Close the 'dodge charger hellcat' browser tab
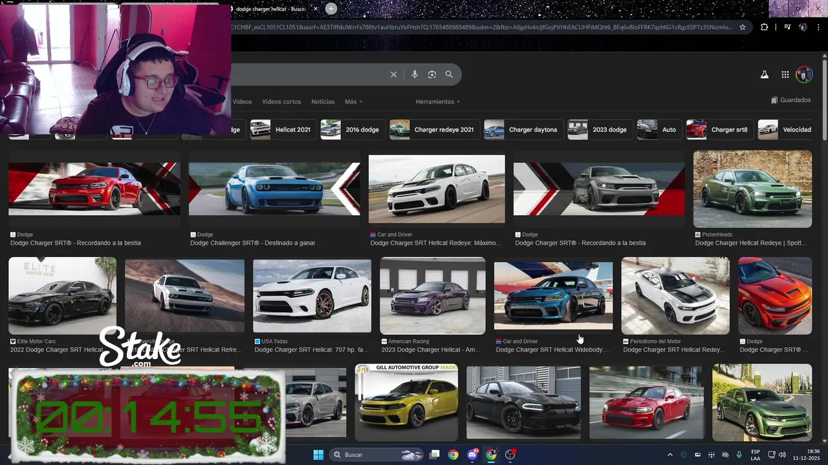The image size is (828, 465). point(316,9)
